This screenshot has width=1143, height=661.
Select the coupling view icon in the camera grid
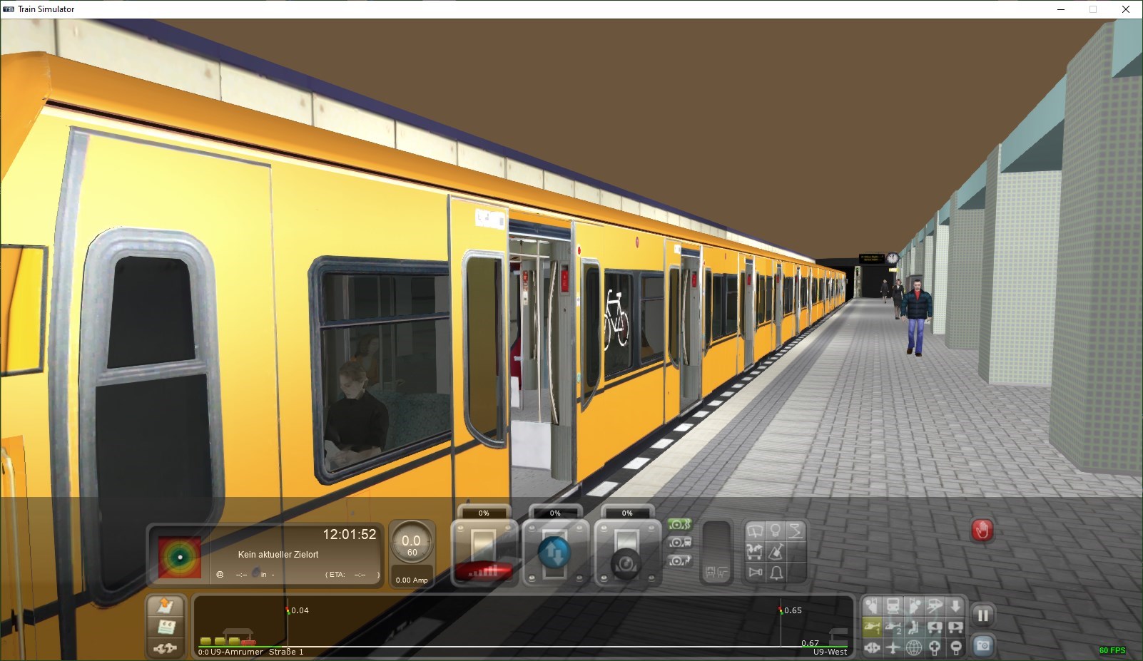[x=872, y=647]
